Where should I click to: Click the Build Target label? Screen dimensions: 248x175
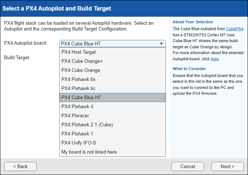coord(17,57)
